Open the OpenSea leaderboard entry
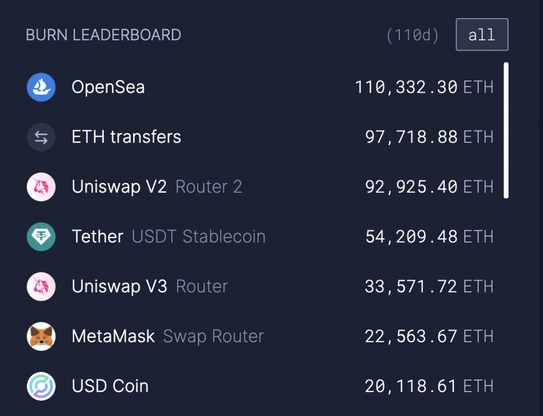Image resolution: width=543 pixels, height=416 pixels. [260, 87]
